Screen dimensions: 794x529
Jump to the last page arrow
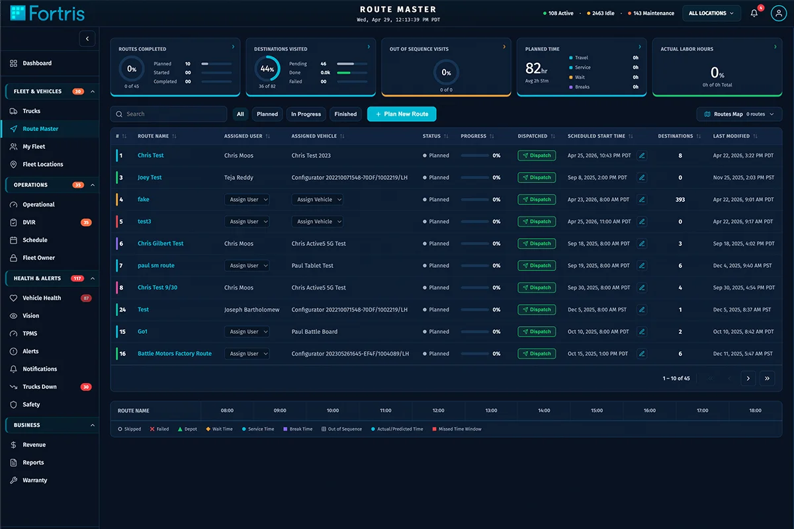tap(767, 378)
